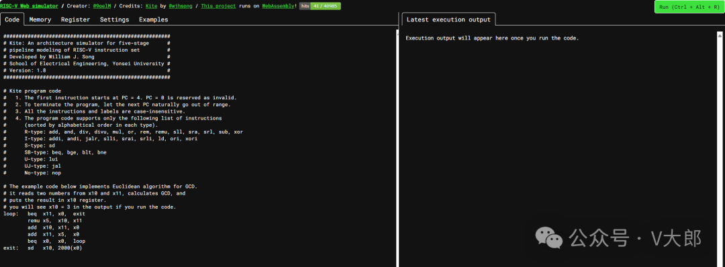The image size is (725, 267).
Task: Open the RISC-V Web simulator link
Action: tap(29, 7)
